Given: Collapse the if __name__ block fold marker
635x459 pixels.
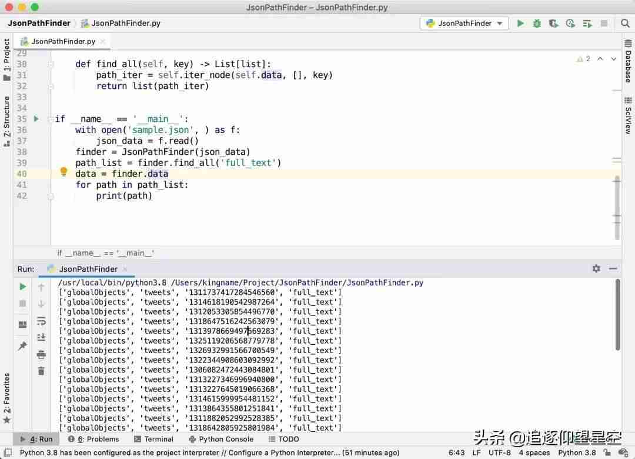Looking at the screenshot, I should pos(51,119).
